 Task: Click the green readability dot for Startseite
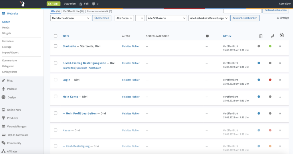pos(270,46)
